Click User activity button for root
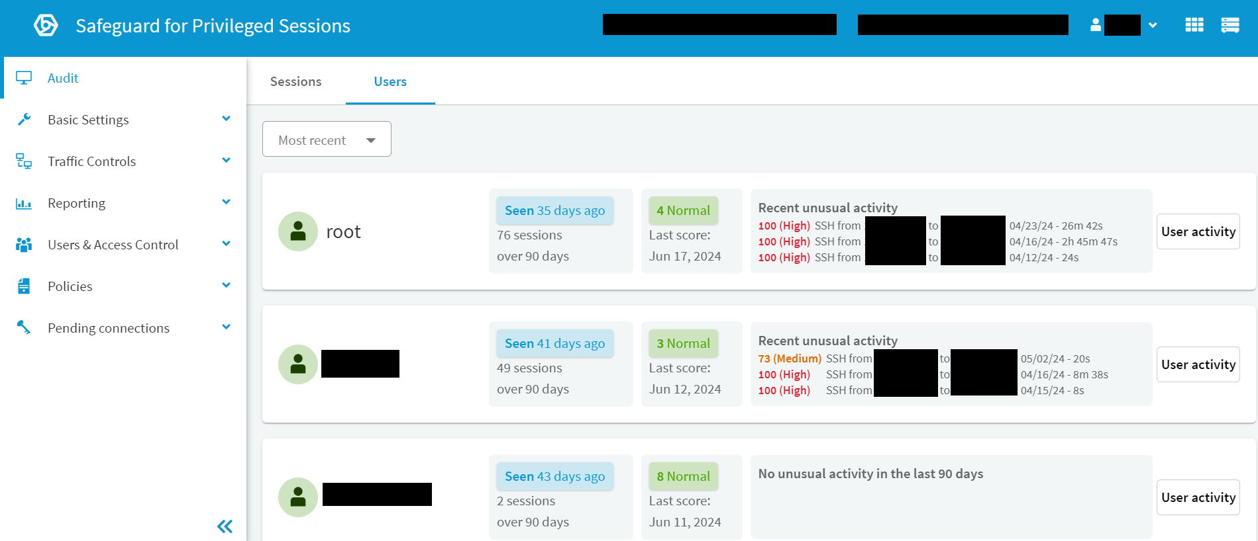This screenshot has width=1258, height=541. tap(1198, 231)
